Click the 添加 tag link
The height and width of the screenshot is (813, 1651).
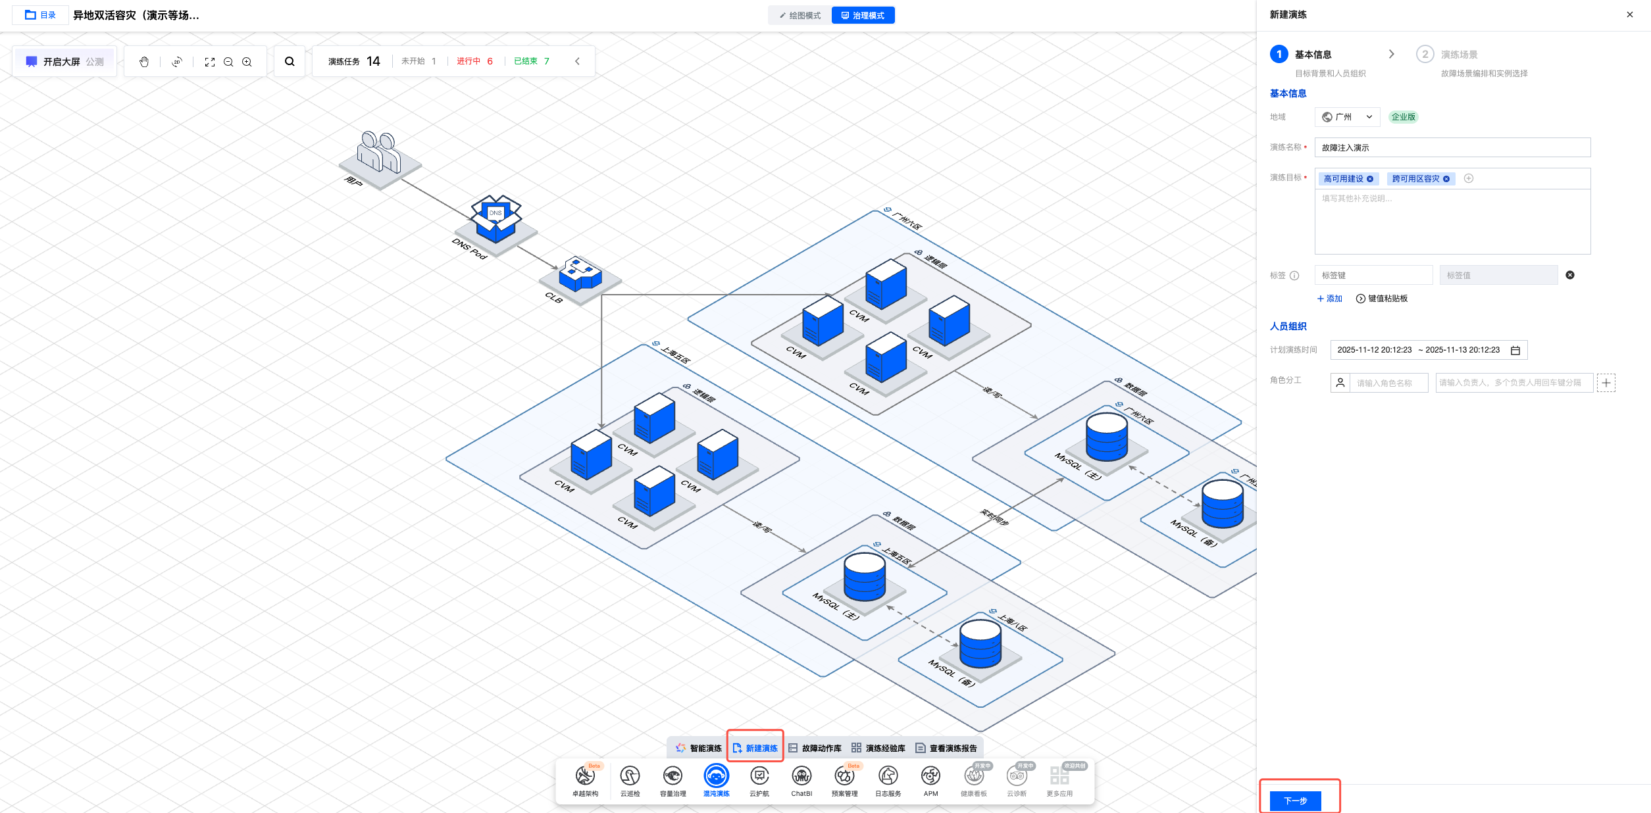pos(1329,299)
